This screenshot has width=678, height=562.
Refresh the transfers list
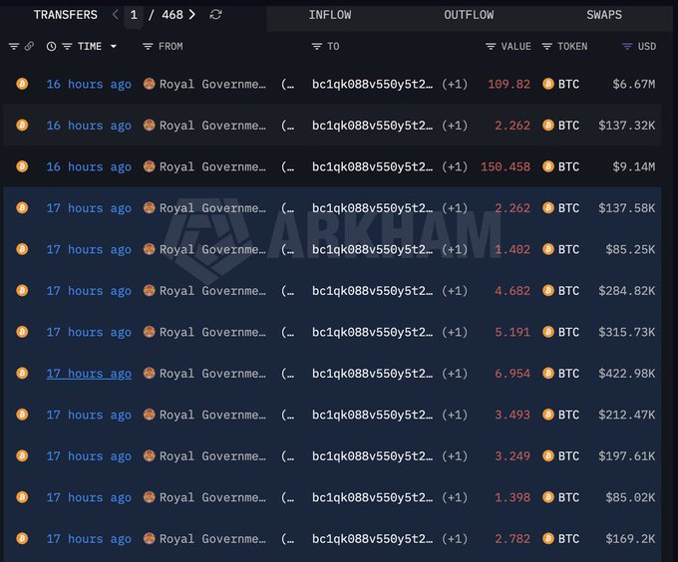(215, 15)
